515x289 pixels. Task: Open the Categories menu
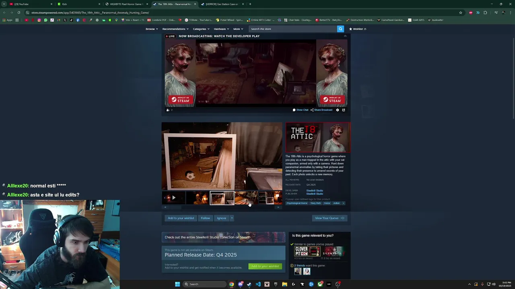pyautogui.click(x=201, y=29)
